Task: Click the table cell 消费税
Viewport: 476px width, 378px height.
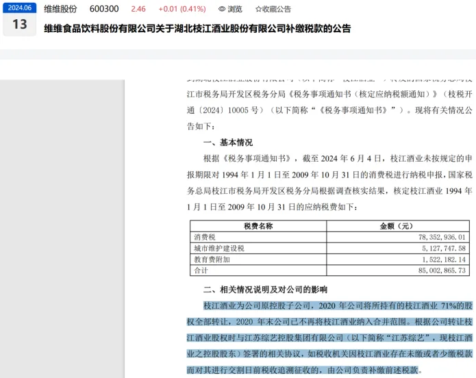Action: pos(258,237)
